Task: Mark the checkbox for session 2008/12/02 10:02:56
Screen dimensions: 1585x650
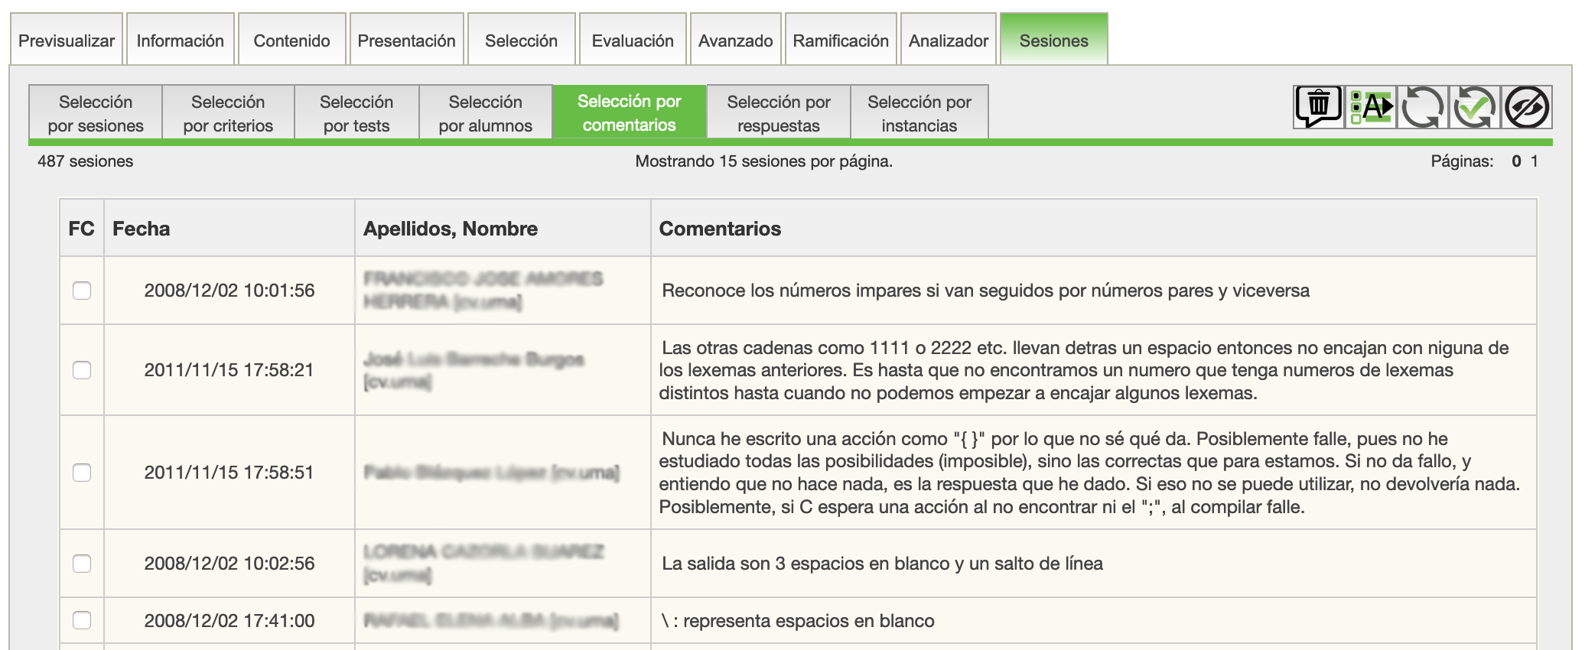Action: tap(82, 564)
